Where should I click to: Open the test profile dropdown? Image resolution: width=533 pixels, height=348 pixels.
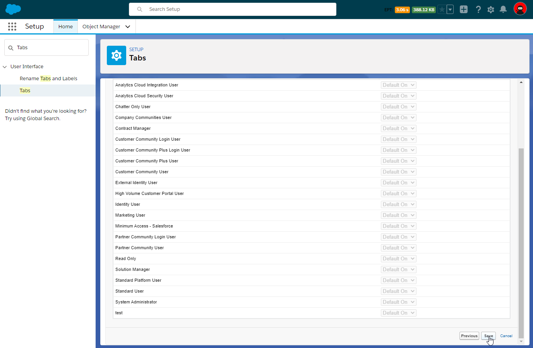coord(398,313)
